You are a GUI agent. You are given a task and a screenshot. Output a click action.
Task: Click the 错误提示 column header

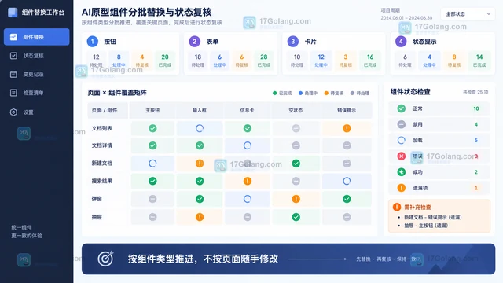[x=347, y=110]
